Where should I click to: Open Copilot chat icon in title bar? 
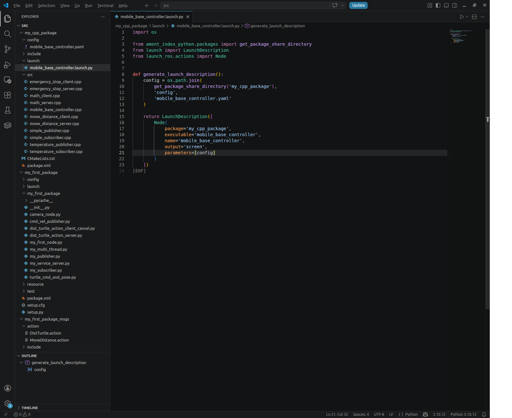(x=335, y=5)
